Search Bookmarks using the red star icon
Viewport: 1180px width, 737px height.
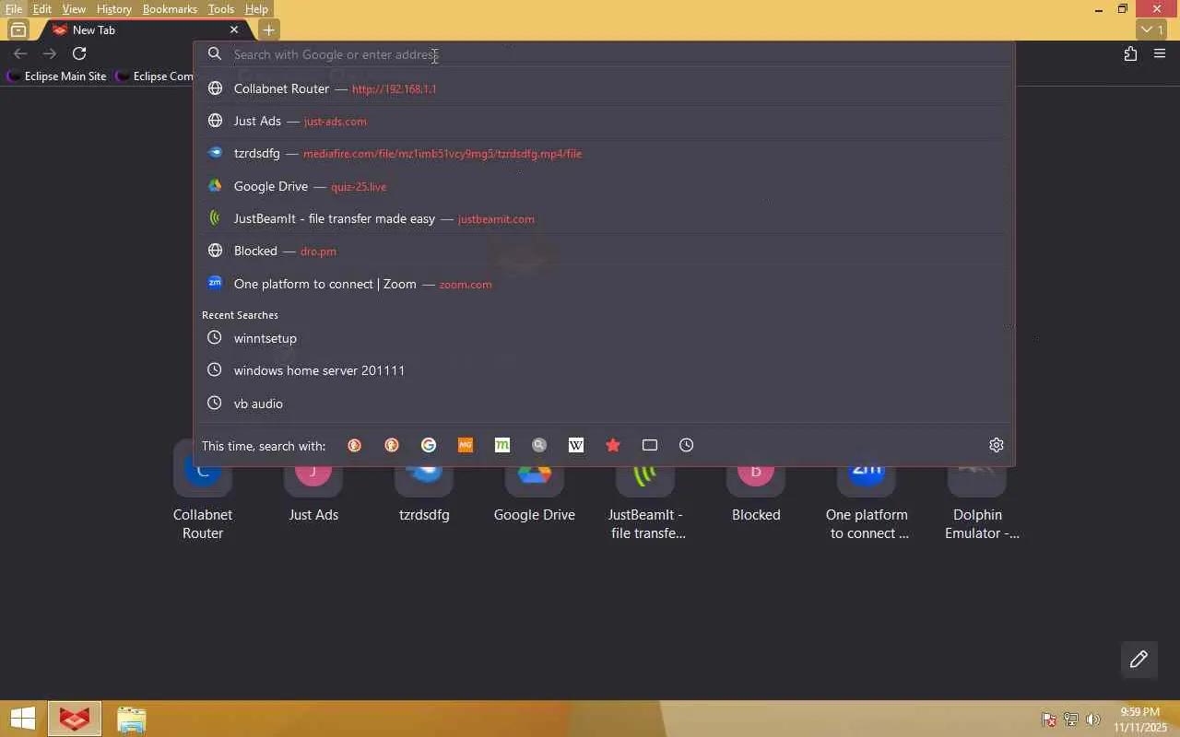pos(613,445)
